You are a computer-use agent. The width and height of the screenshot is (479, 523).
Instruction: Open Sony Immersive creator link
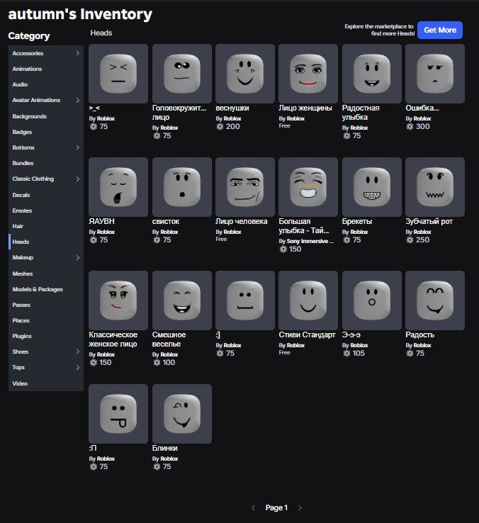(x=310, y=241)
